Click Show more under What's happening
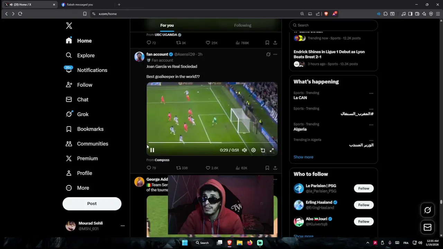 pyautogui.click(x=303, y=157)
